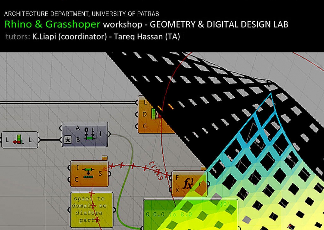The image size is (324, 230).
Task: Click "ARCHITECTURE DEPARTMENT, UNIVERSITY OF PATRAS" header text
Action: tap(82, 14)
